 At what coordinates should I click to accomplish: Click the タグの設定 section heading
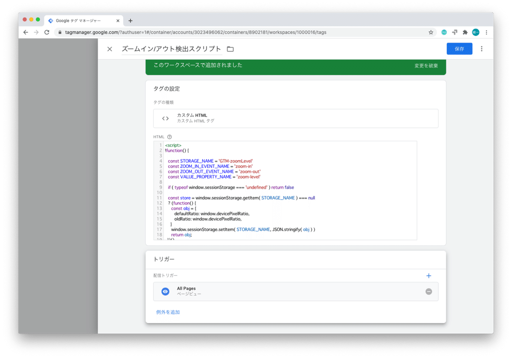pos(167,89)
